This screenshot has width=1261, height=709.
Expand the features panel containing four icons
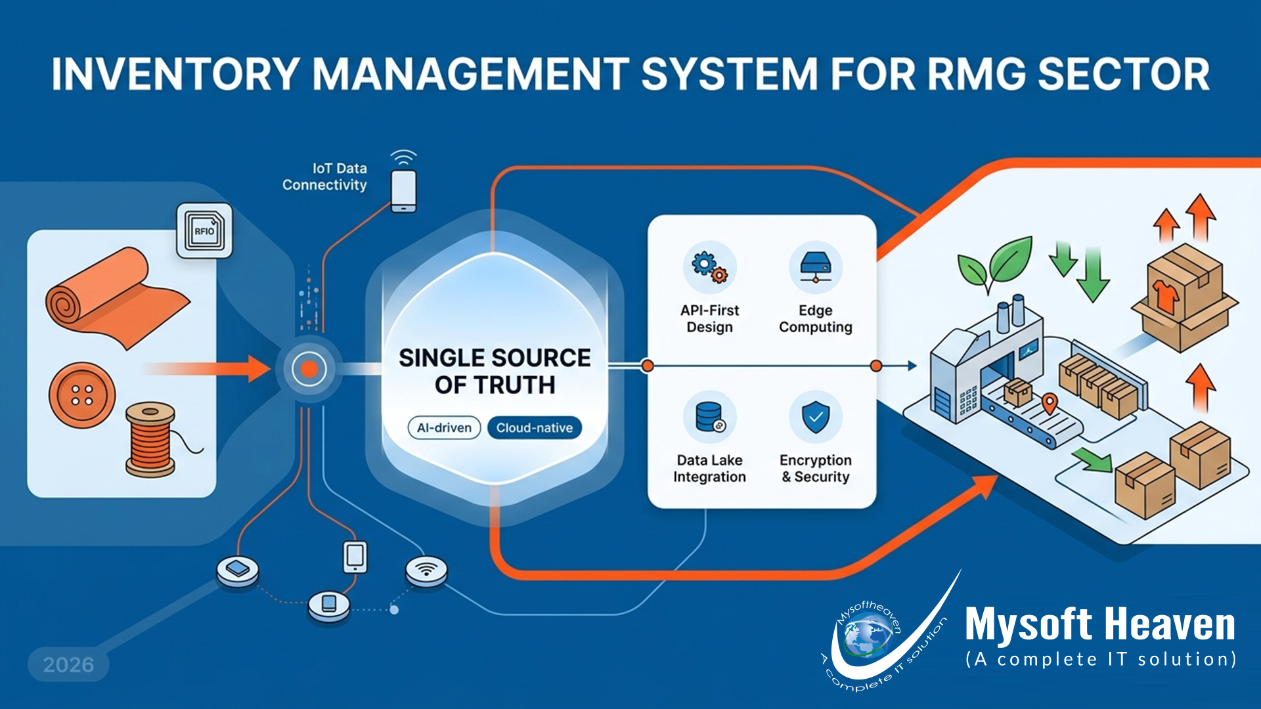click(762, 361)
